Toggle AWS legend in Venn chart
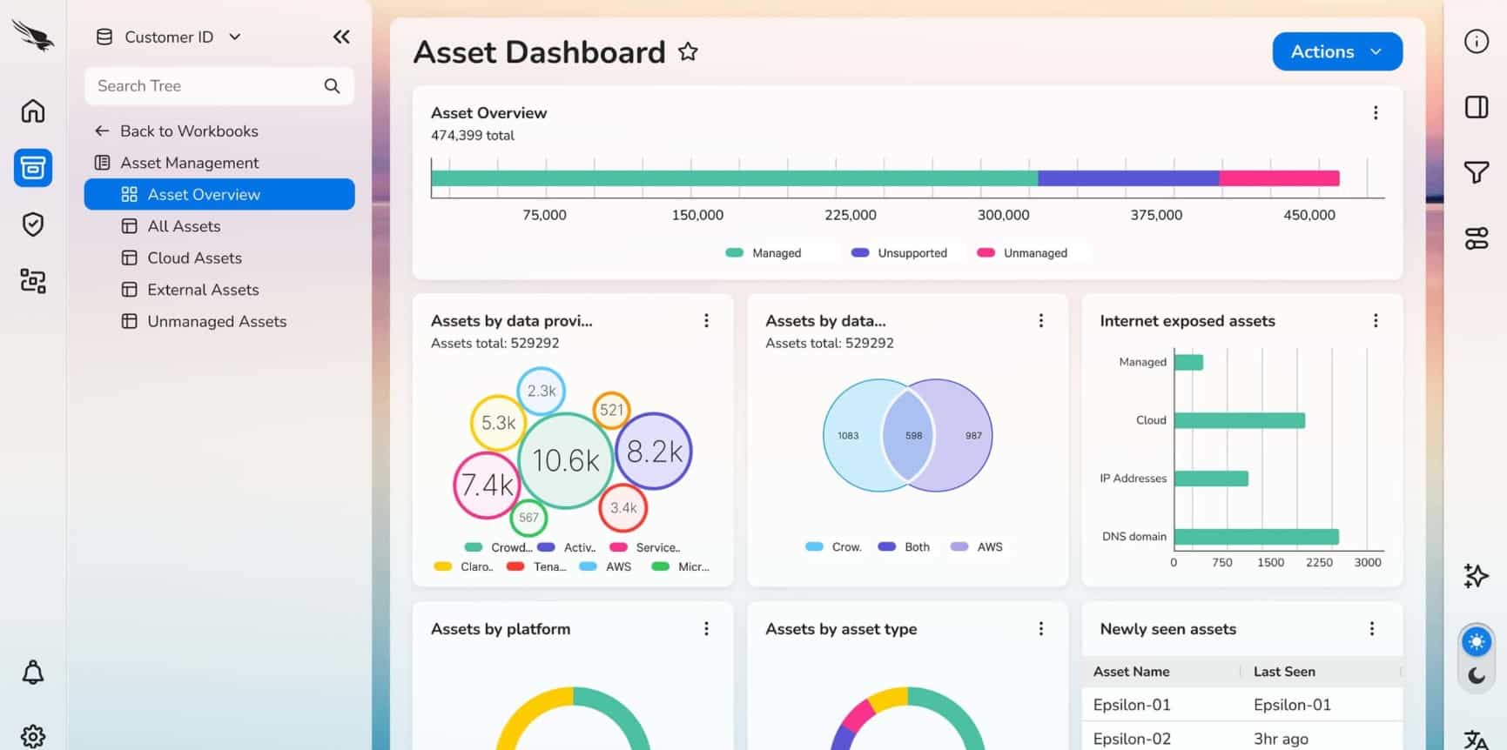The width and height of the screenshot is (1507, 750). (977, 547)
